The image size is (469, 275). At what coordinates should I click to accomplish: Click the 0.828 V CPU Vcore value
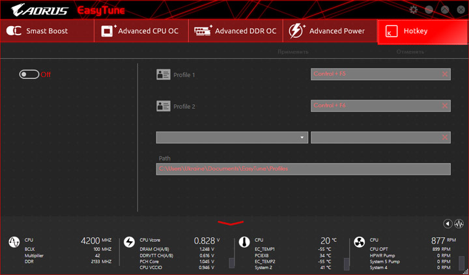(x=206, y=240)
